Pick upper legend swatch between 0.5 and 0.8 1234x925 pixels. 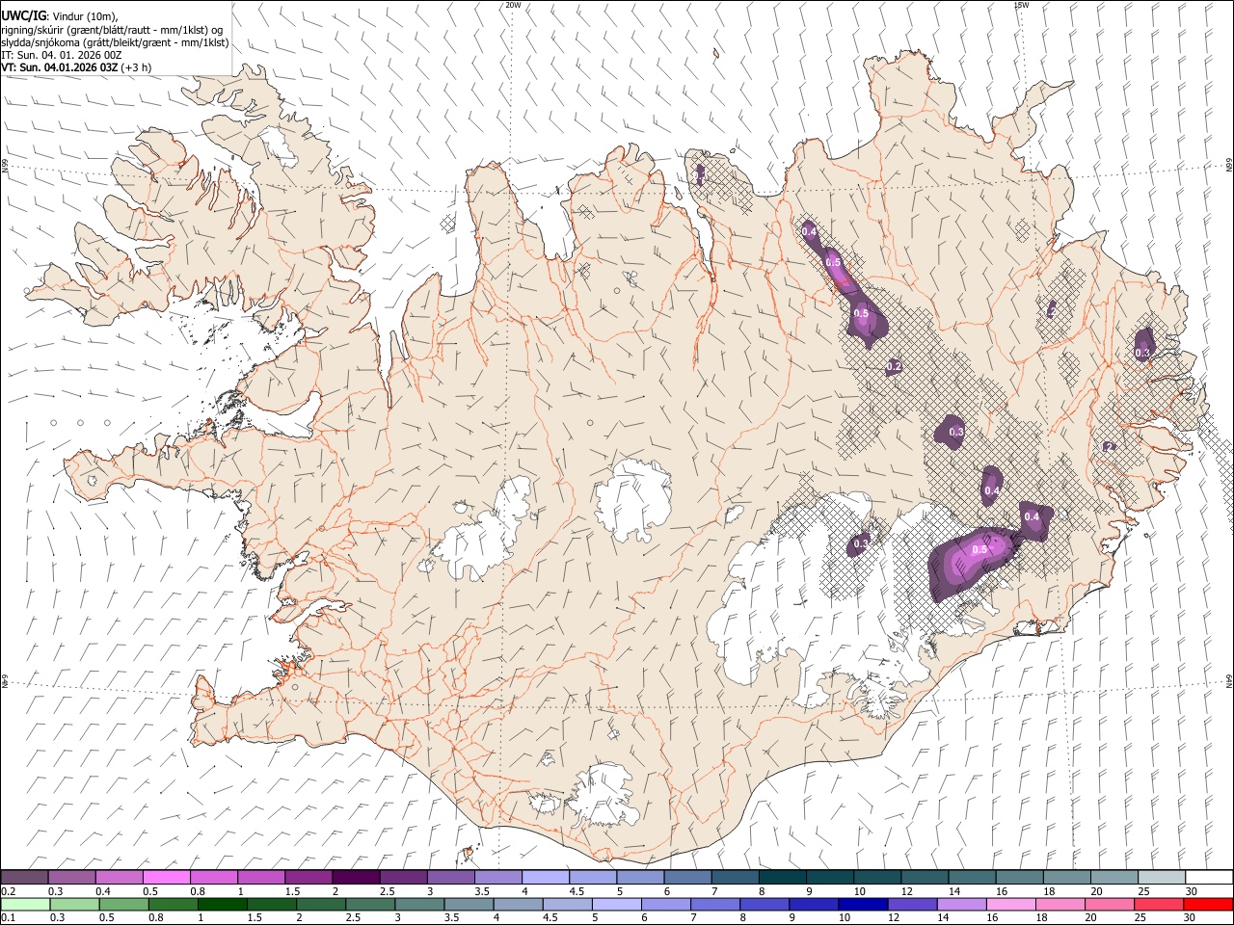tap(166, 878)
